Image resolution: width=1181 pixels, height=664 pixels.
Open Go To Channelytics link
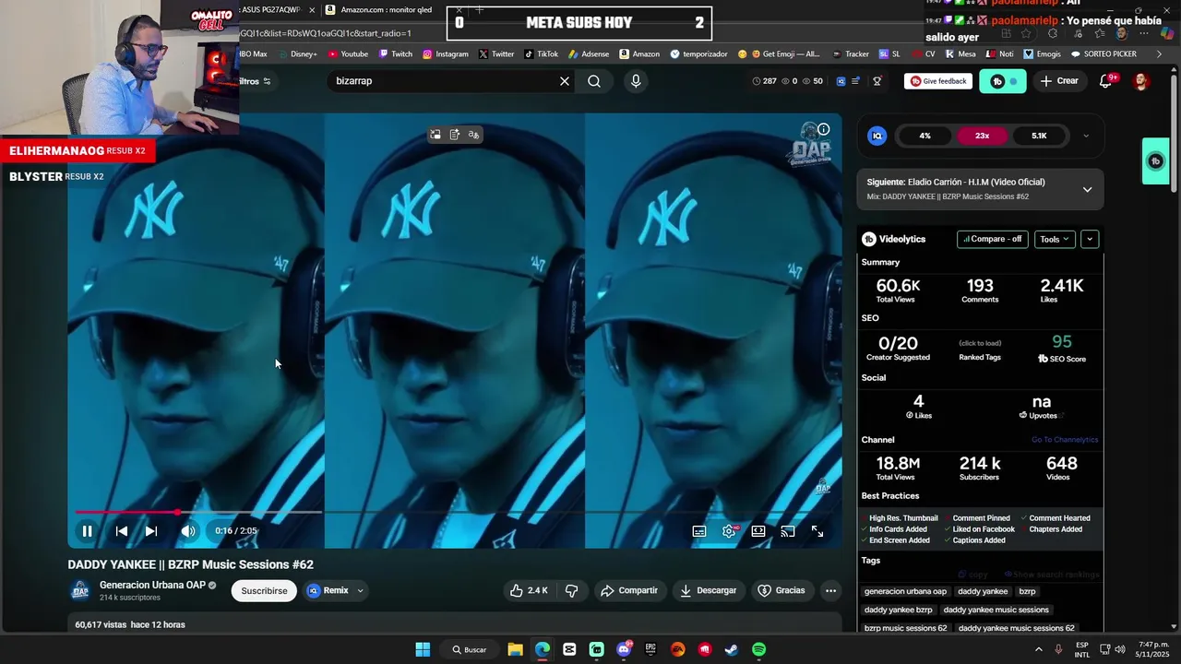point(1065,440)
